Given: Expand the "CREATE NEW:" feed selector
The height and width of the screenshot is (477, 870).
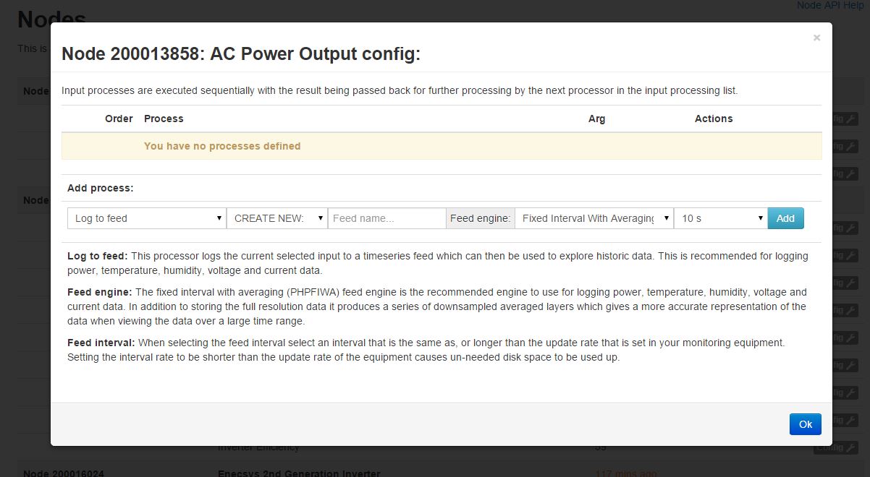Looking at the screenshot, I should [x=276, y=218].
